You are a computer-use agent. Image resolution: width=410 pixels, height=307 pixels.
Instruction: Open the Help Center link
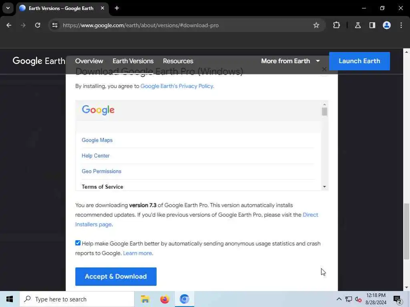[x=95, y=155]
